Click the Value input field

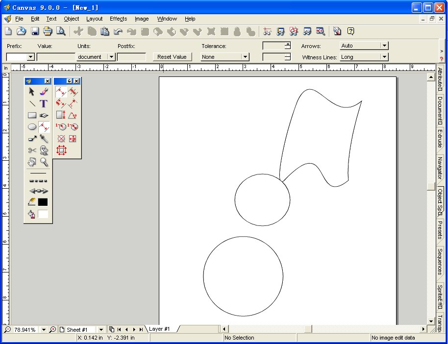click(x=56, y=57)
